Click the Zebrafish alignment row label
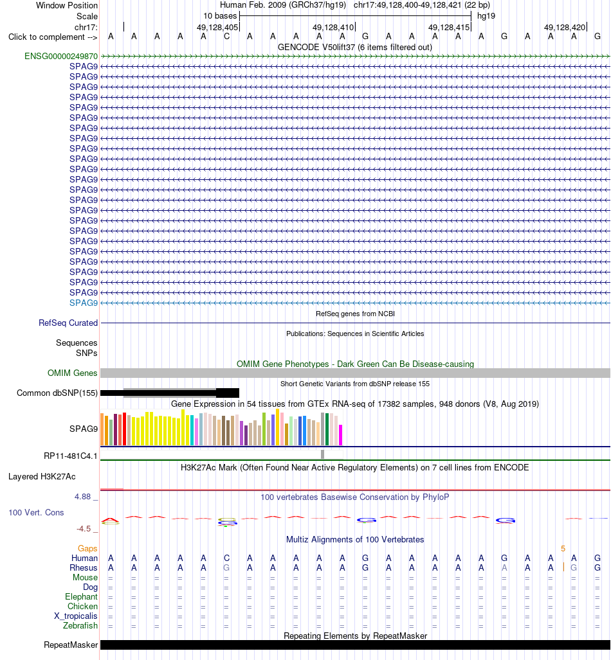 pyautogui.click(x=80, y=625)
